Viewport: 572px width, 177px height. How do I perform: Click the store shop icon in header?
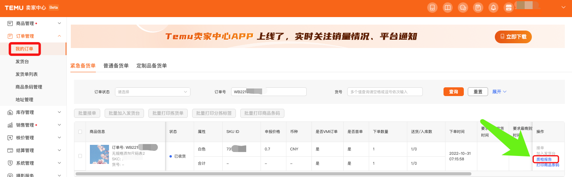pos(508,8)
